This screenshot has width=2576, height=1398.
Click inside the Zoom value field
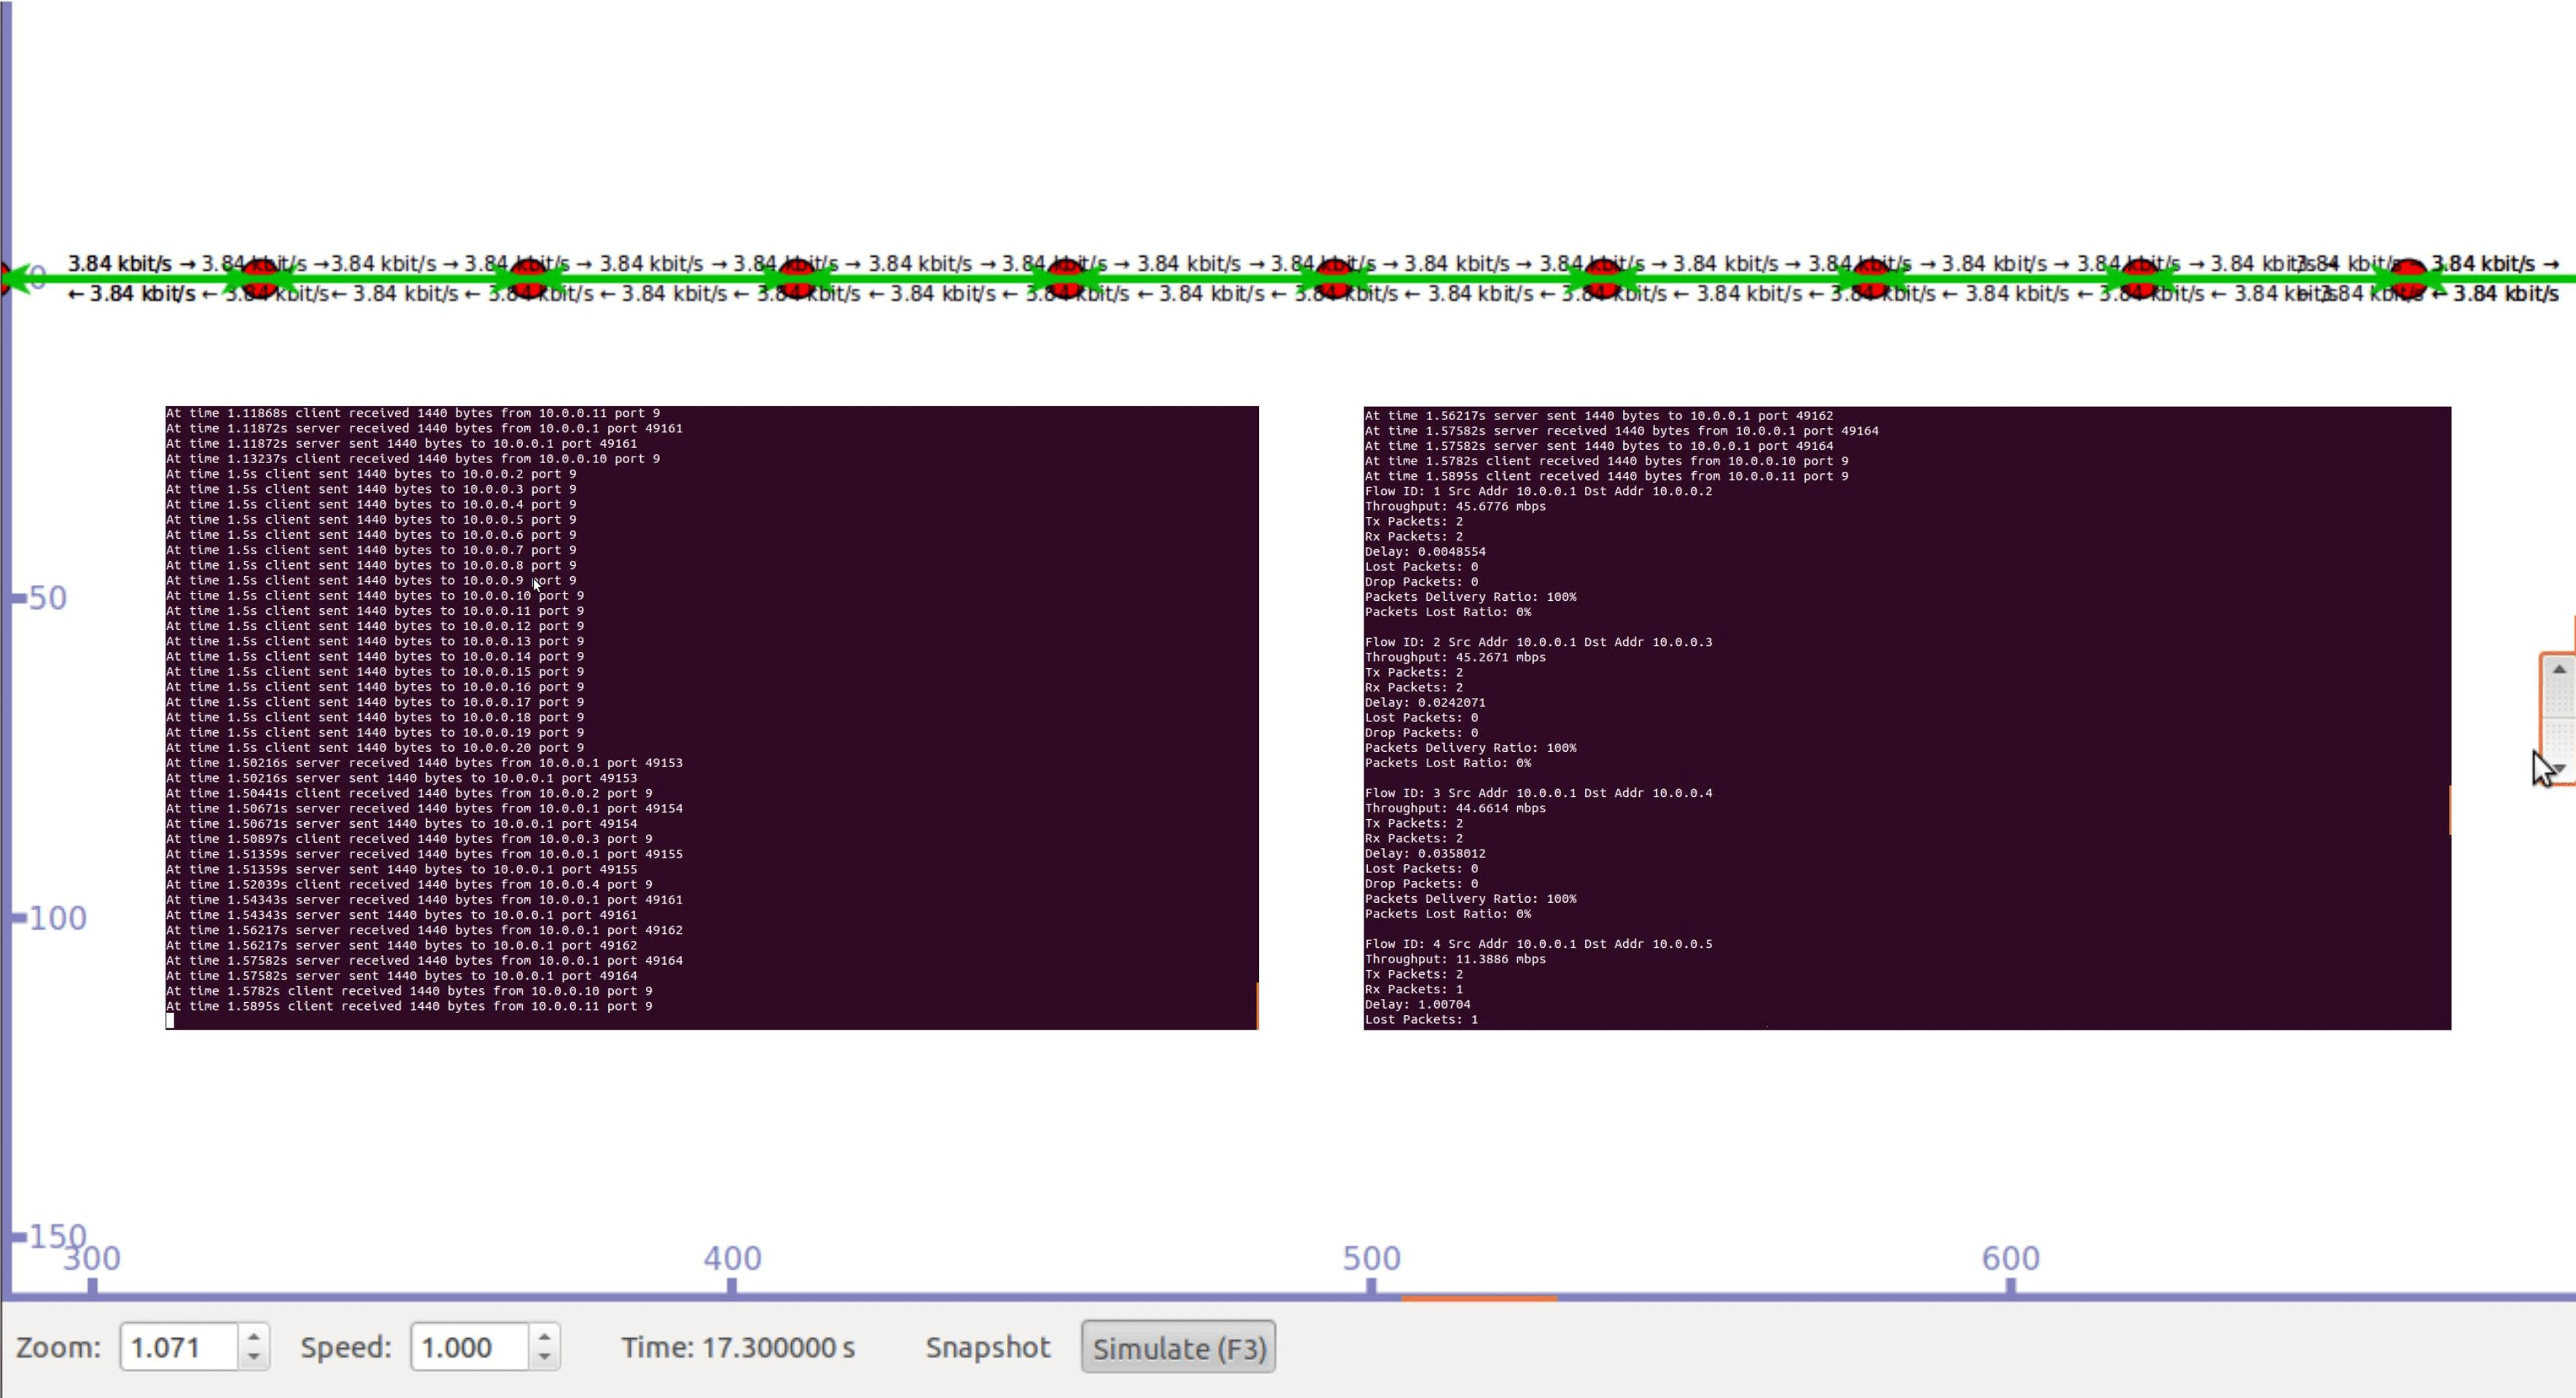click(x=178, y=1347)
